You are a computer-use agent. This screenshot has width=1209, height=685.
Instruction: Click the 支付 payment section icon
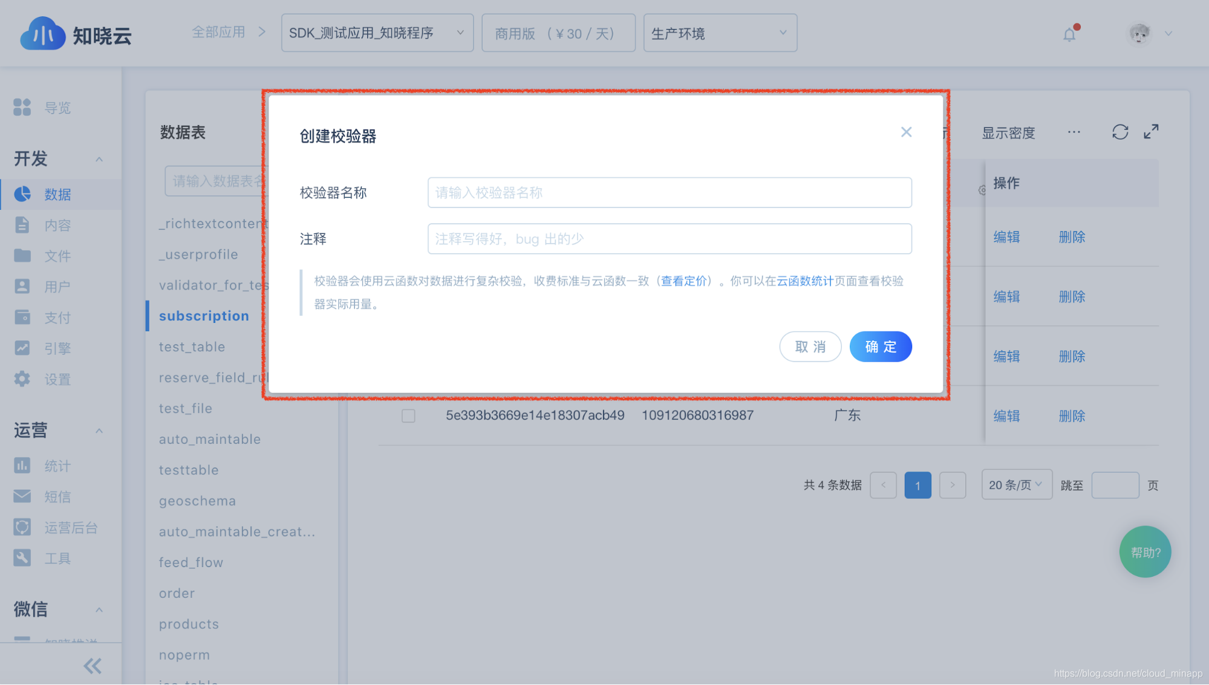tap(22, 317)
